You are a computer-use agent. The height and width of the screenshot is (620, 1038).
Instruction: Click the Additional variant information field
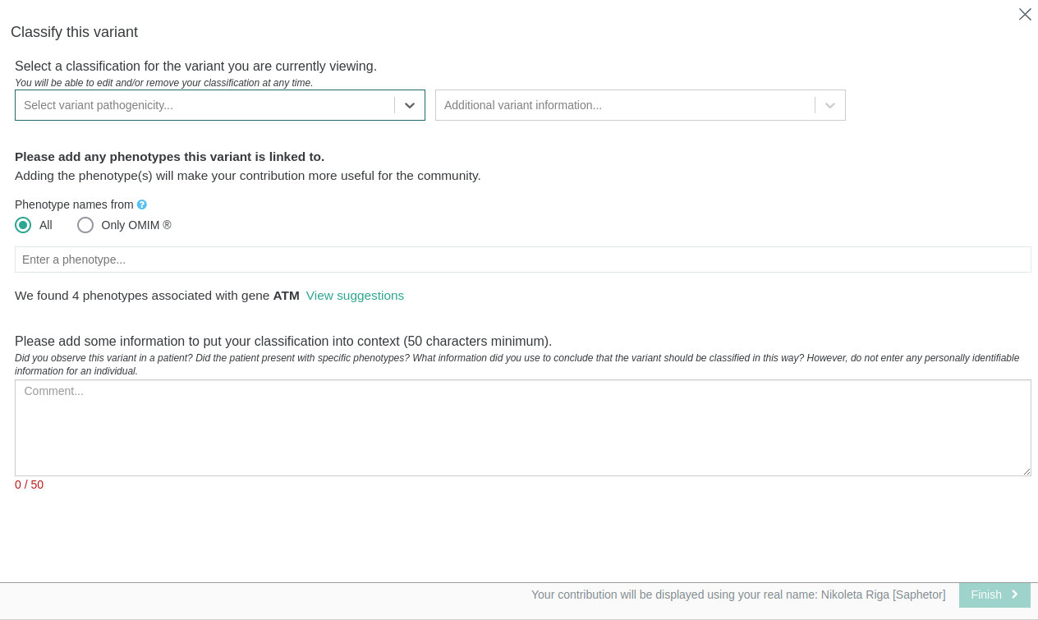(624, 105)
